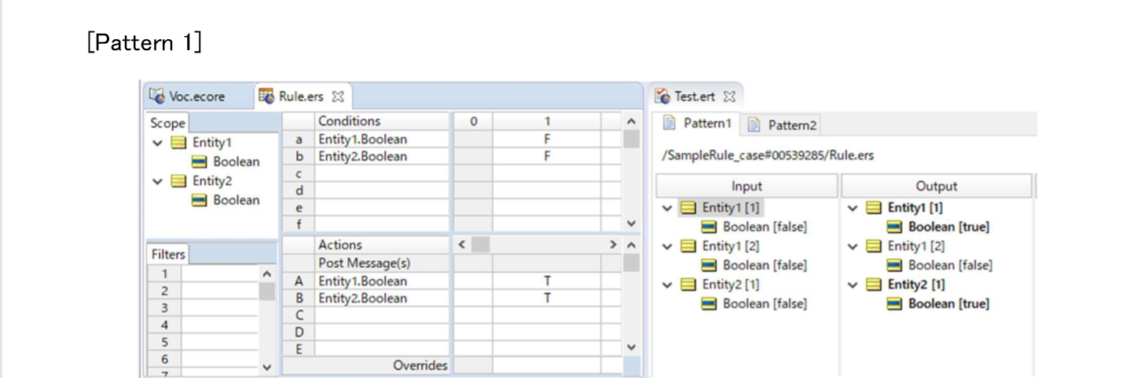
Task: Click the Output column header
Action: (937, 186)
